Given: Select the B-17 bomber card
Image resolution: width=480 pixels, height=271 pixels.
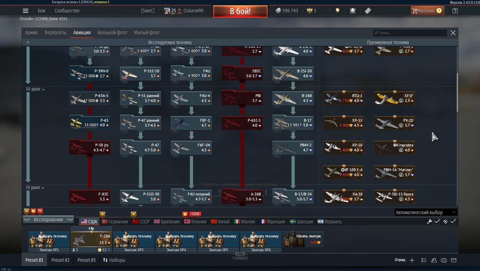Looking at the screenshot, I should [x=293, y=123].
